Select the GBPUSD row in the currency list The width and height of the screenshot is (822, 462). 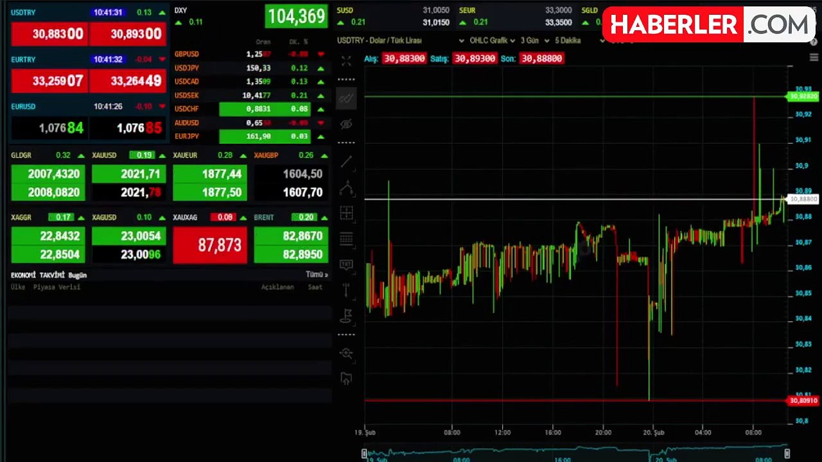(250, 55)
